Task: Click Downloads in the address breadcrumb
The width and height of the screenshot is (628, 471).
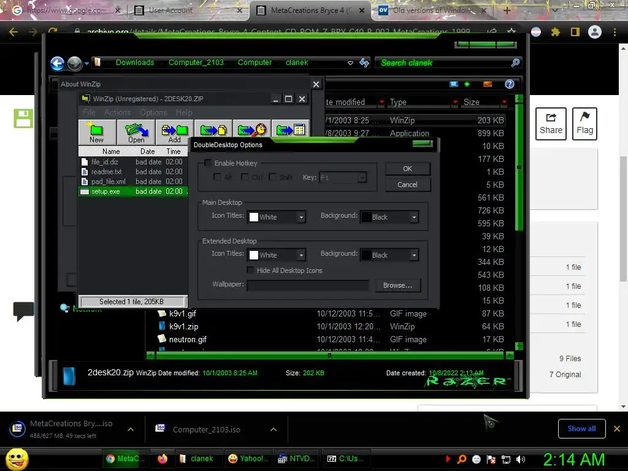Action: tap(135, 63)
